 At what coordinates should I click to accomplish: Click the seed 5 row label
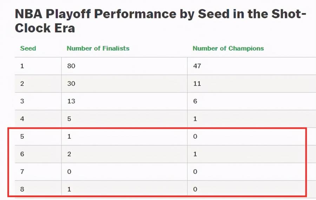[x=22, y=136]
